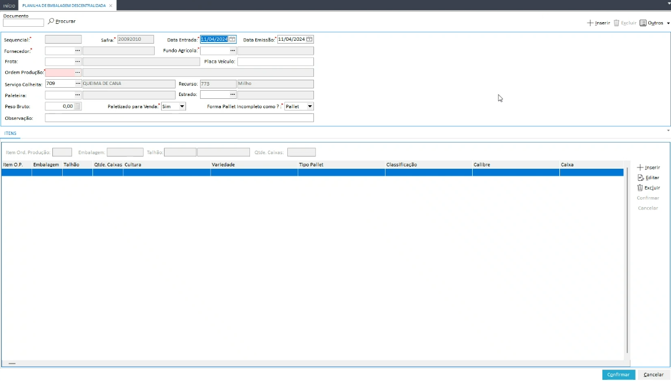The width and height of the screenshot is (671, 381).
Task: Click the Serviço Colheita field containing 709
Action: point(59,84)
